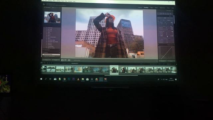Open the Mail app from taskbar
The width and height of the screenshot is (213, 120).
(55, 79)
